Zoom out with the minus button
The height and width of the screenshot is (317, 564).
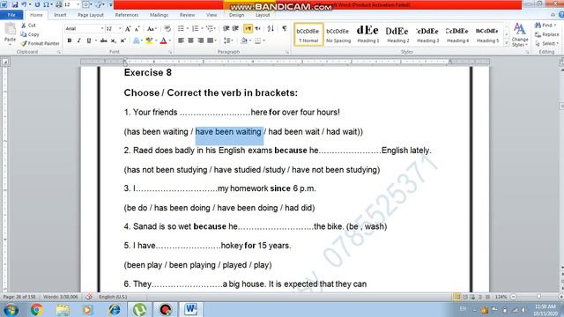point(514,297)
